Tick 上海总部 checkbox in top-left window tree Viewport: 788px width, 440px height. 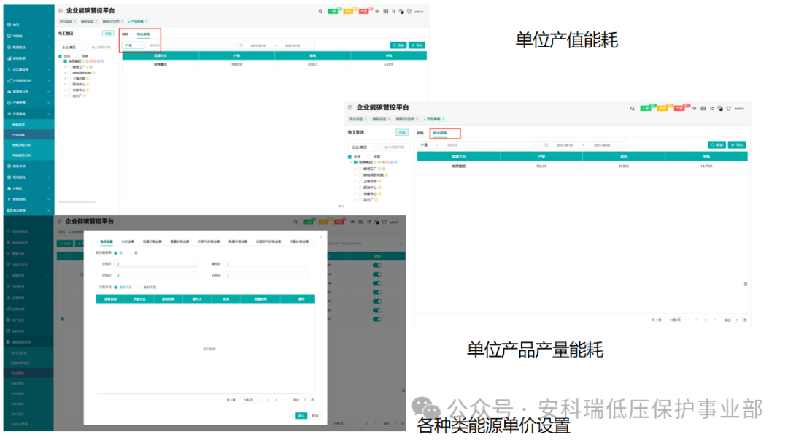(x=69, y=79)
